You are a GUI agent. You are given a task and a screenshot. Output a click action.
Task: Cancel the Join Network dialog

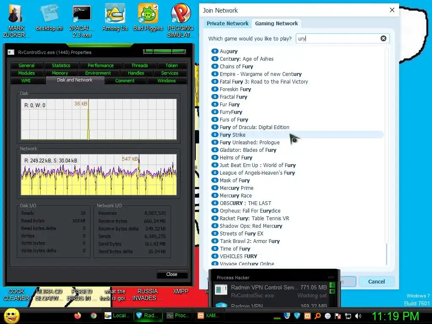(376, 281)
